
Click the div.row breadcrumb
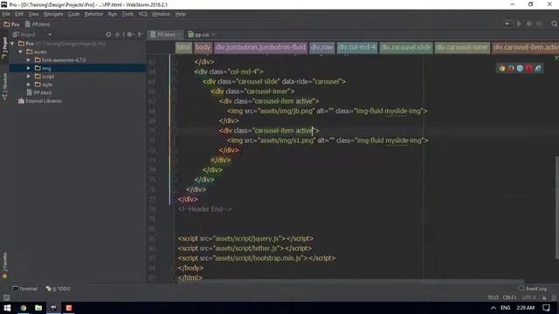tap(322, 47)
